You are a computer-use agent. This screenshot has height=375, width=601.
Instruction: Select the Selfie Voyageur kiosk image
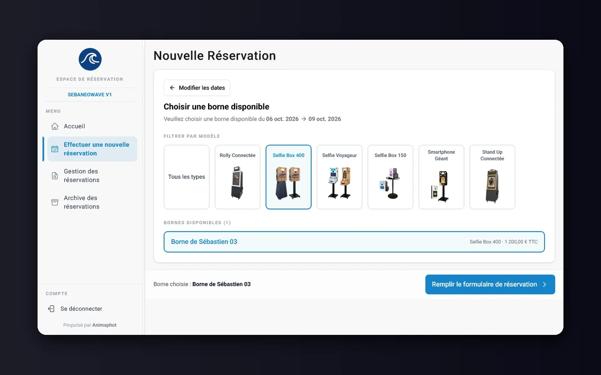pyautogui.click(x=340, y=183)
